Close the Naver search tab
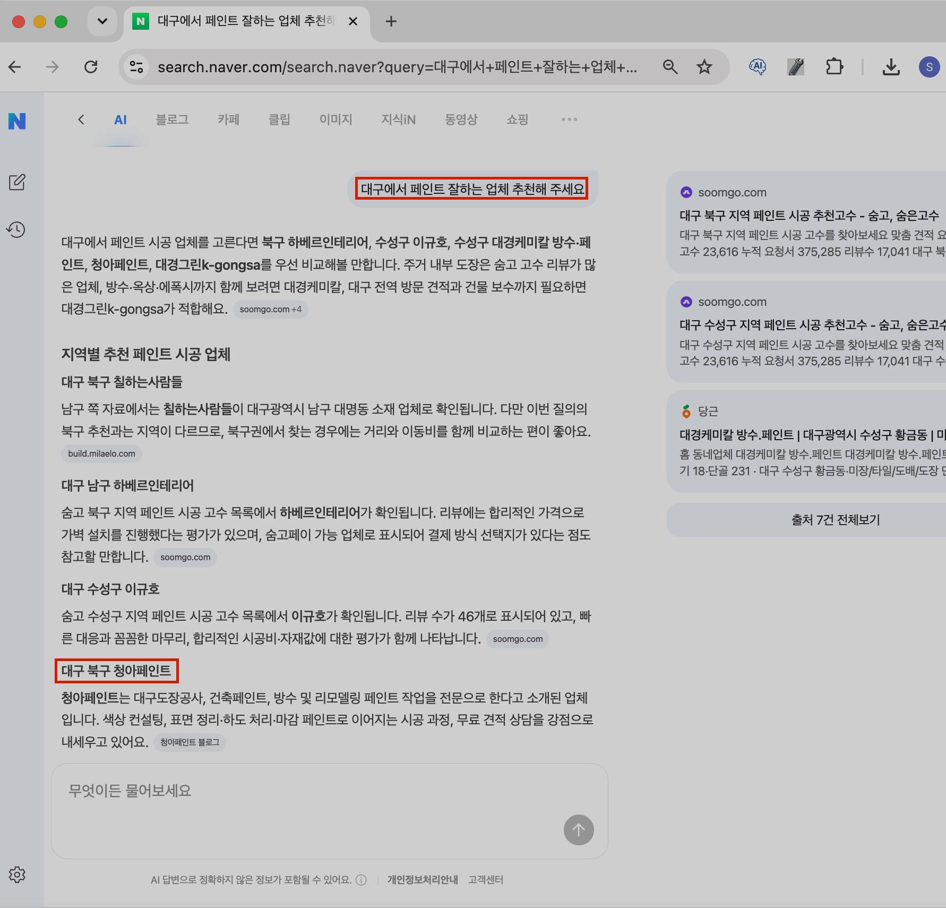 coord(353,21)
